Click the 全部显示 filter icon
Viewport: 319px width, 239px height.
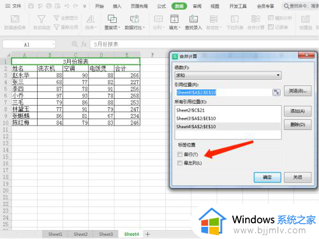[66, 18]
